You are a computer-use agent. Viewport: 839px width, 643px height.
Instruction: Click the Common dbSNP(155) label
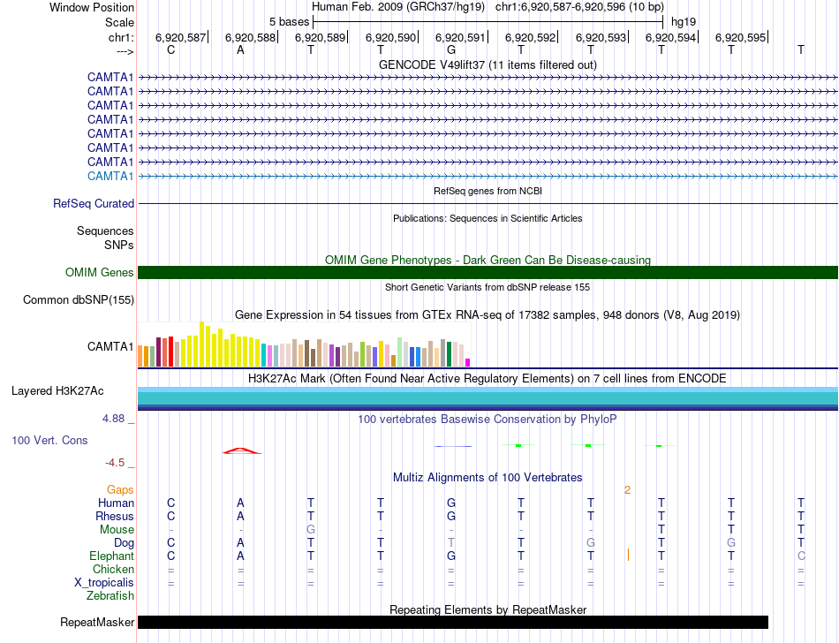point(78,299)
